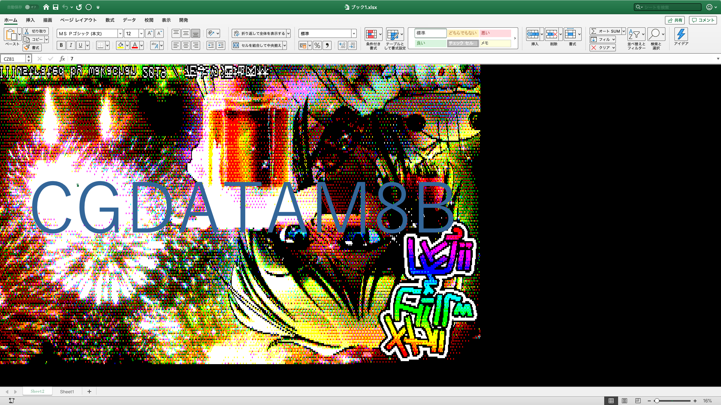The height and width of the screenshot is (405, 721).
Task: Click the Clear (クリア) button
Action: [602, 48]
